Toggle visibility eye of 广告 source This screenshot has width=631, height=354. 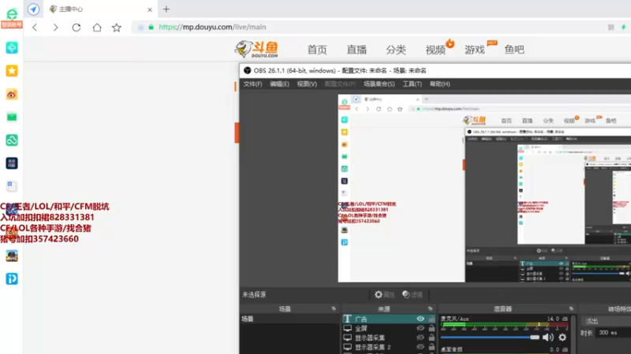coord(420,319)
